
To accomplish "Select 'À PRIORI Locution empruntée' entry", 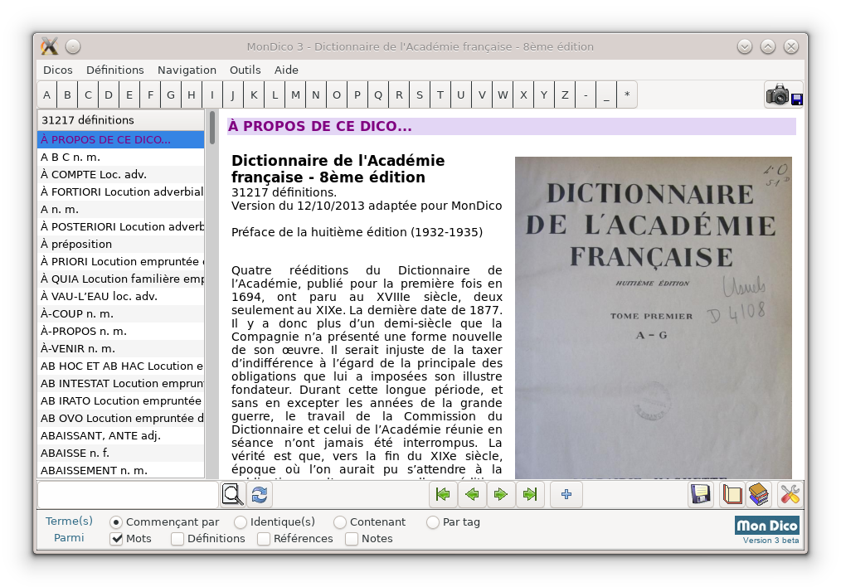I will (121, 262).
